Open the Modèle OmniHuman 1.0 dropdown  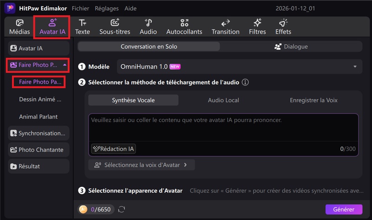(x=239, y=67)
